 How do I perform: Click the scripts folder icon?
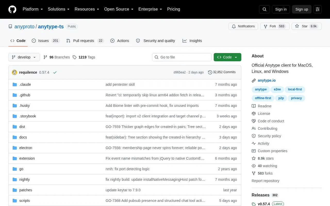coord(15,201)
